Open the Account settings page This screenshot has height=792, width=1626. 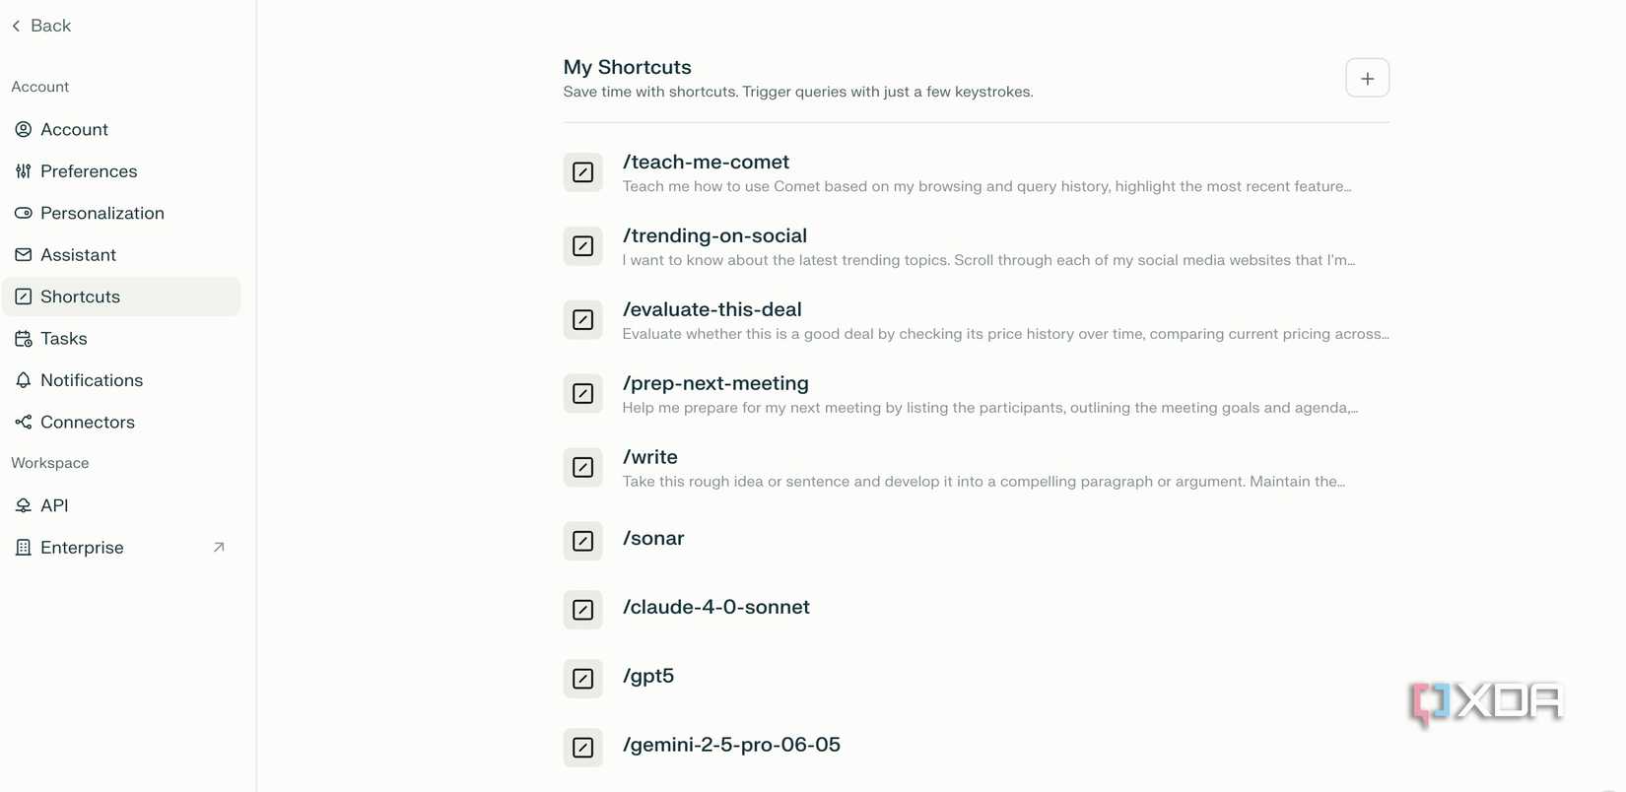[74, 129]
